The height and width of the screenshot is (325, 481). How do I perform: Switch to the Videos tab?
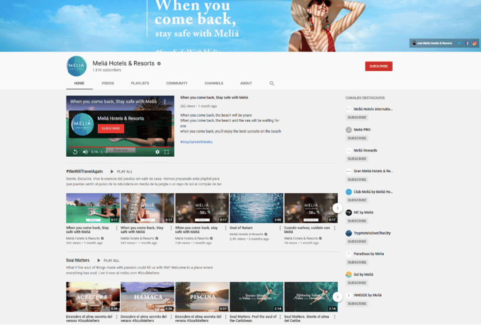point(108,83)
